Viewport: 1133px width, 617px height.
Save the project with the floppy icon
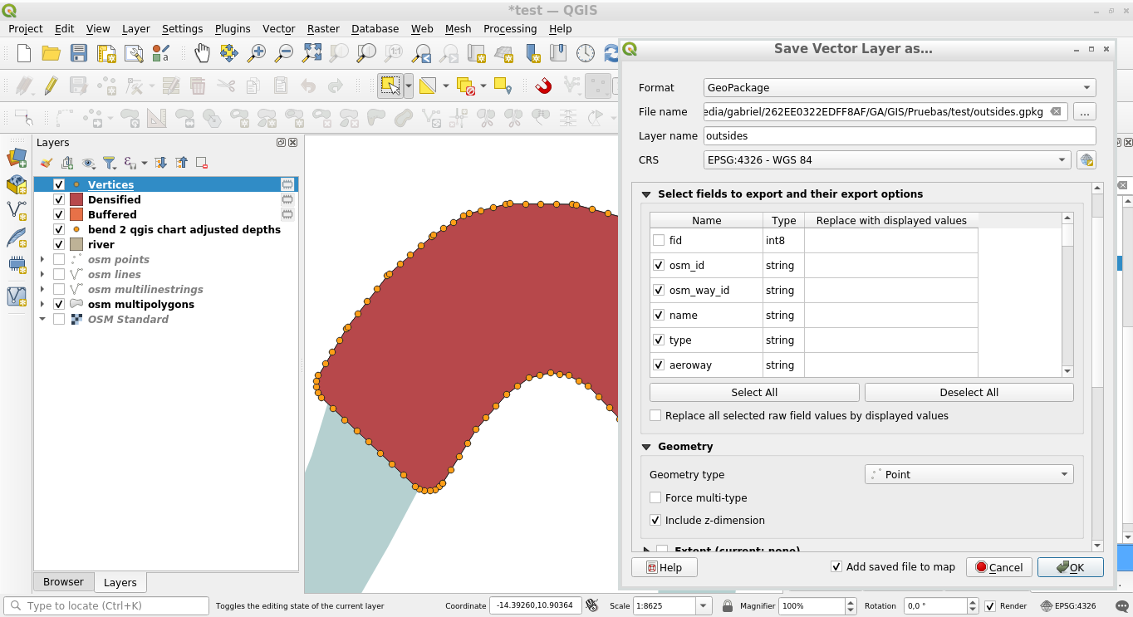(x=79, y=53)
